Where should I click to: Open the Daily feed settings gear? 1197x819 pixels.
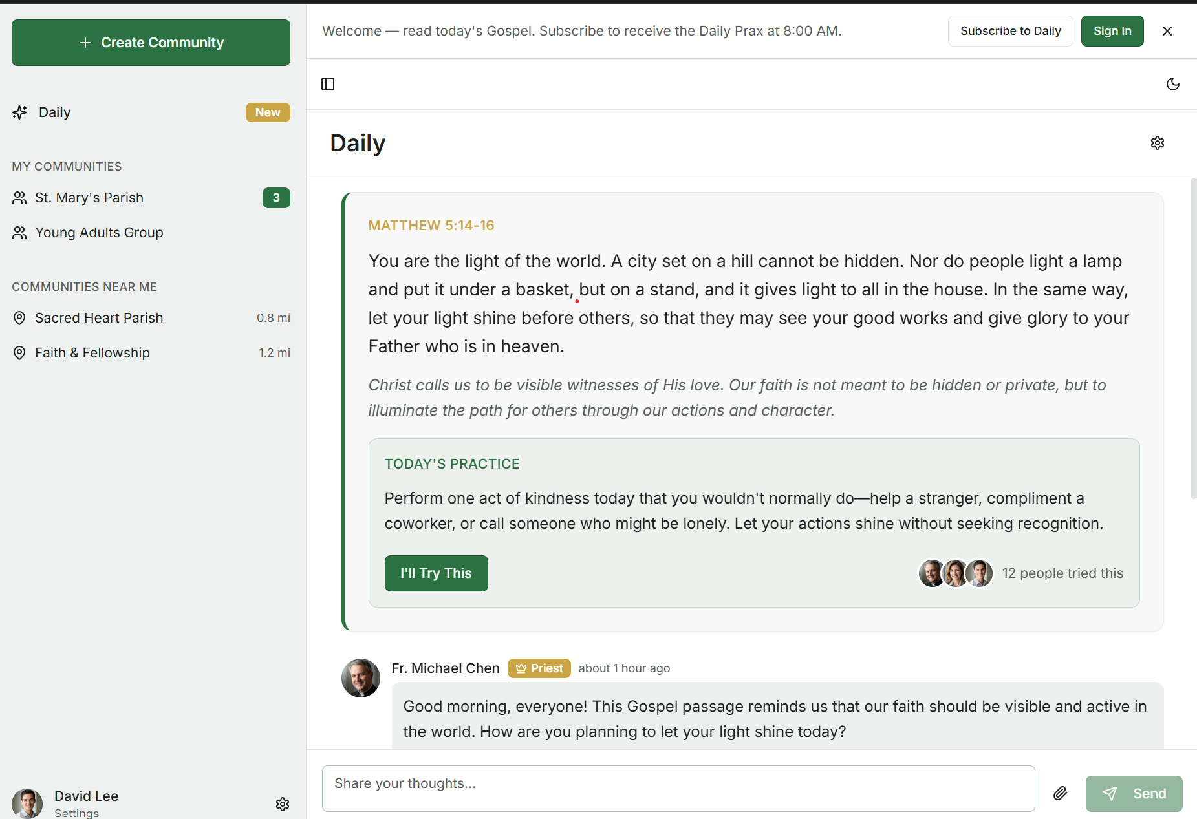pyautogui.click(x=1158, y=143)
